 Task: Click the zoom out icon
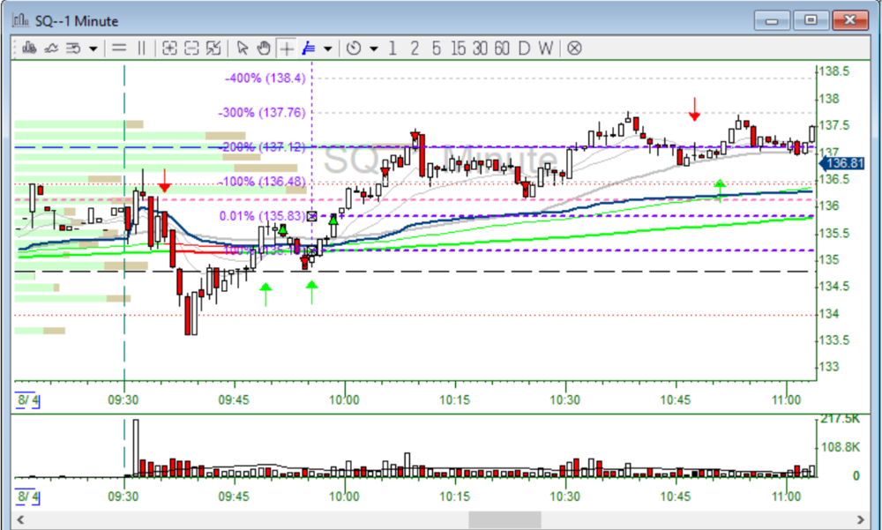point(191,49)
